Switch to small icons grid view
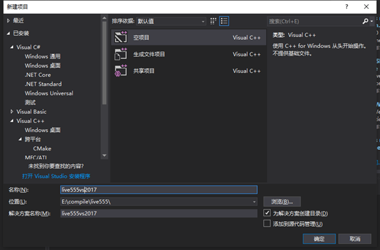 pos(213,21)
